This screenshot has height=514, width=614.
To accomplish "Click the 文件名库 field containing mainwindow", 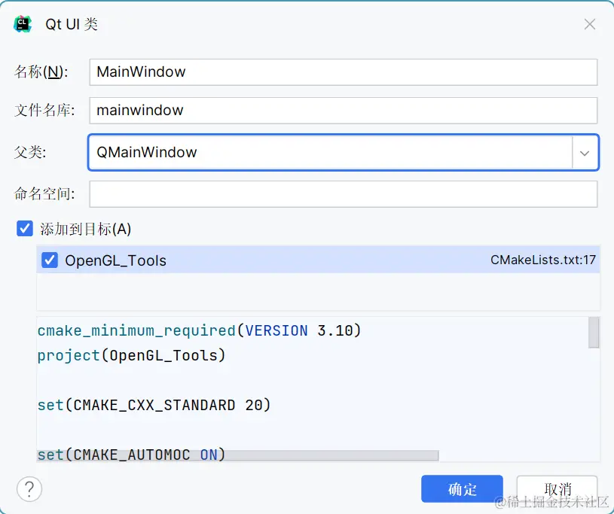I will [343, 111].
